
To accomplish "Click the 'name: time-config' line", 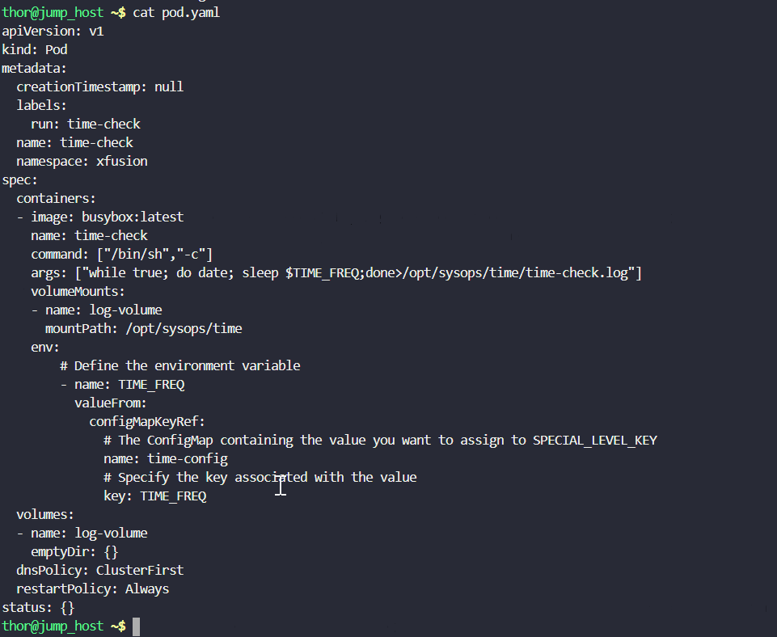I will click(x=165, y=458).
